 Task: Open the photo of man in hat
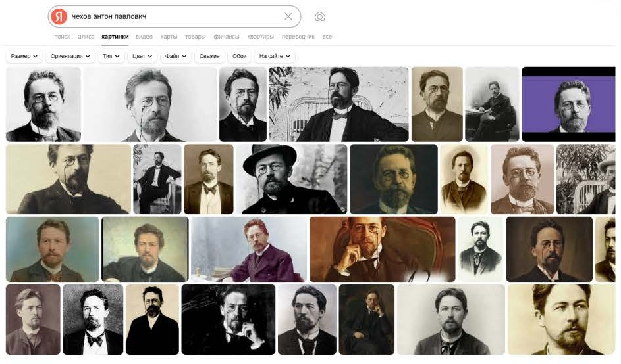tap(292, 179)
